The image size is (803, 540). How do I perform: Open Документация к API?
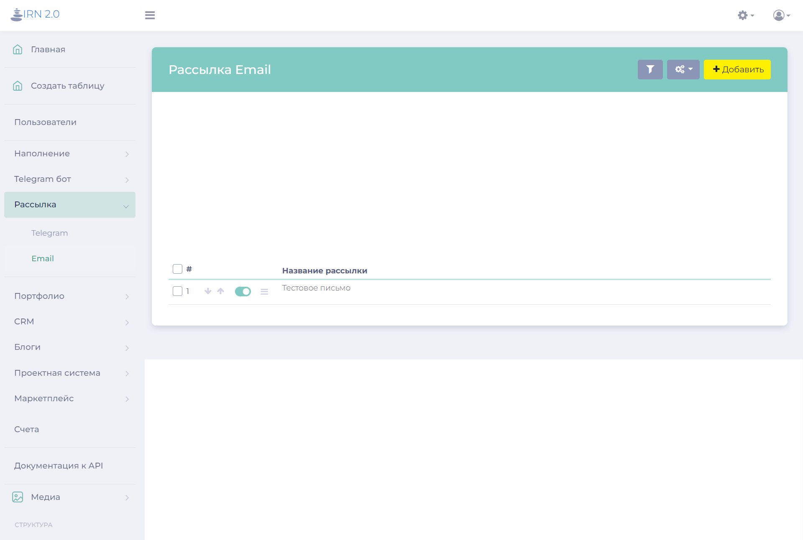tap(59, 466)
